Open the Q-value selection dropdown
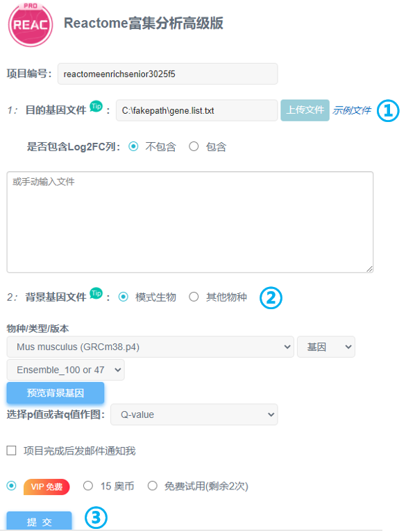Screen dimensions: 406x531 click(194, 415)
